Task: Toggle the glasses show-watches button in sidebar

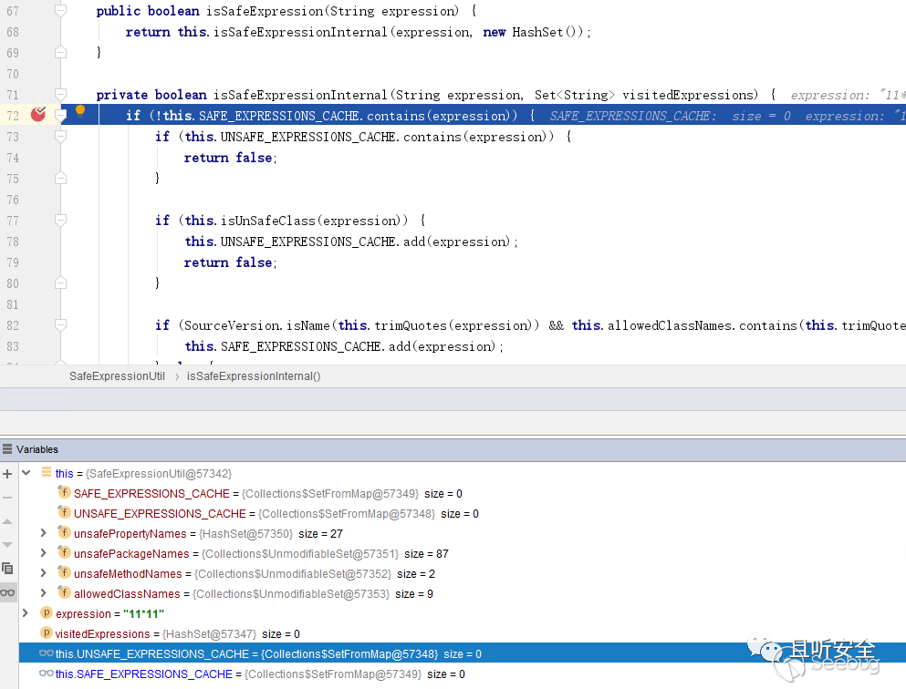Action: (8, 592)
